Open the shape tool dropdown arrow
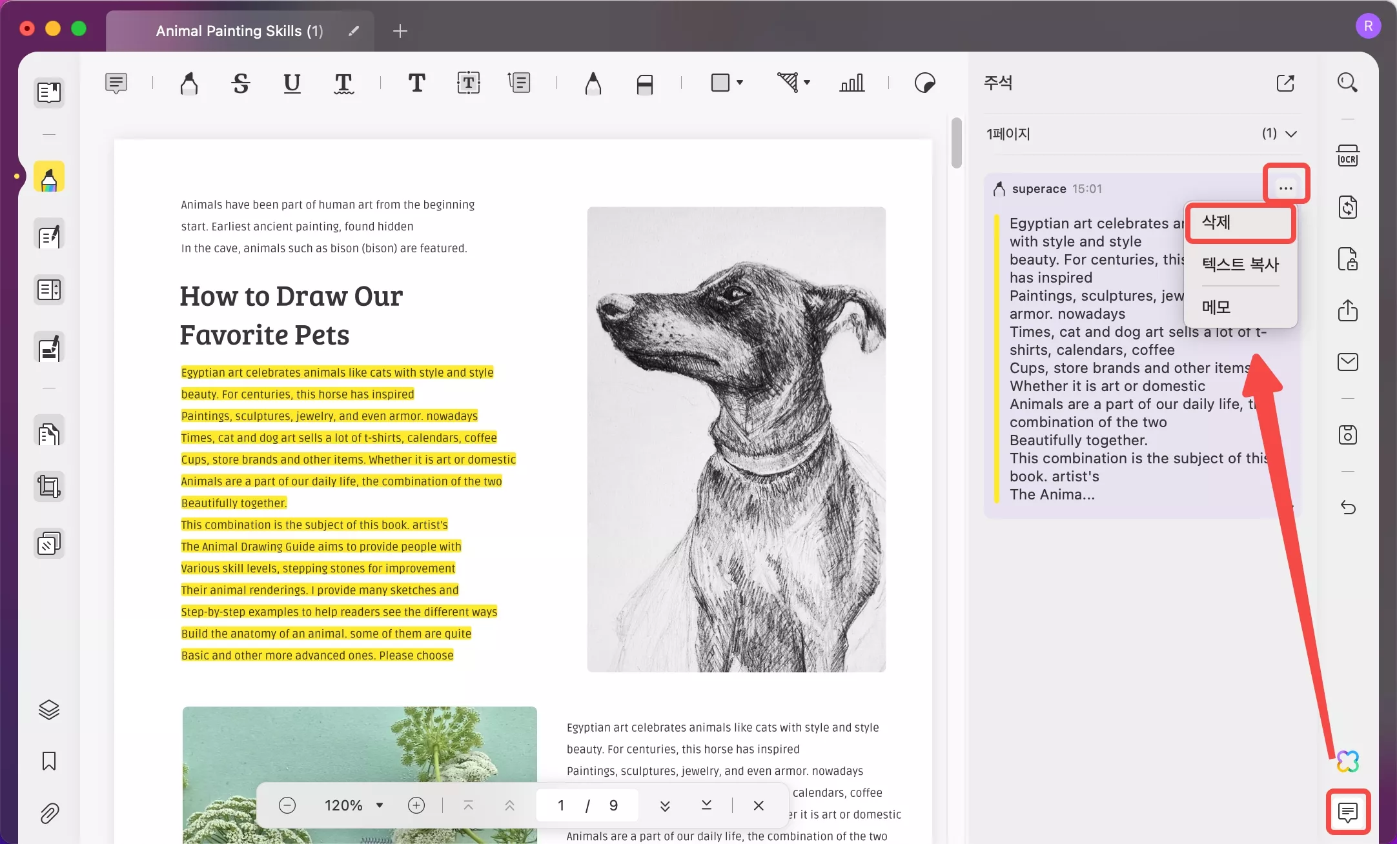This screenshot has height=844, width=1397. [x=740, y=83]
